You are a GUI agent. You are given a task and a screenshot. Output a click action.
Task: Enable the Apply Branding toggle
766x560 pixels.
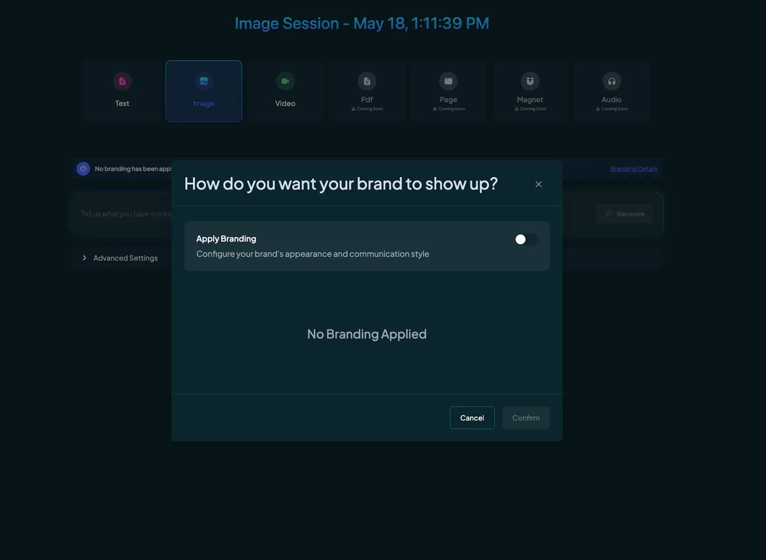(526, 239)
